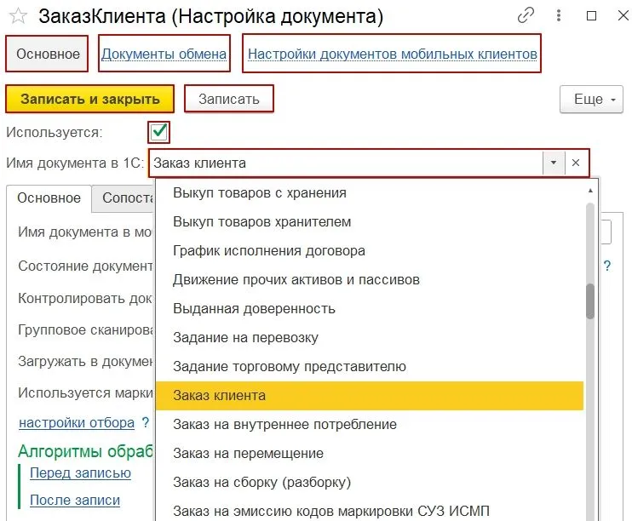Clear the 'Имя документа в 1С' field

pyautogui.click(x=576, y=163)
